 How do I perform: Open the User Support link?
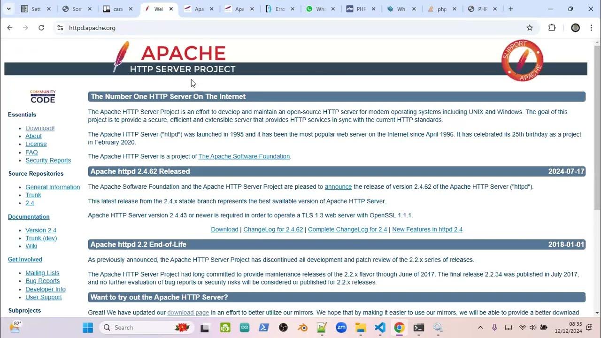pos(44,297)
